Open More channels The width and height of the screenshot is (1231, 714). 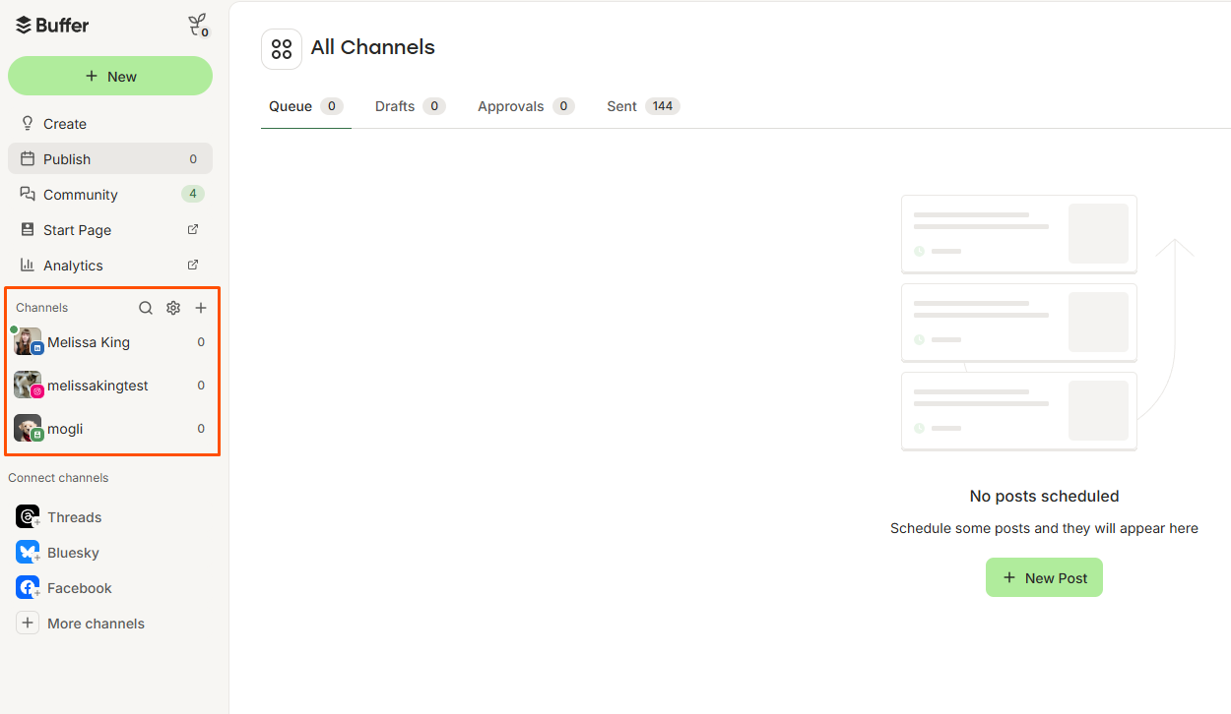point(110,624)
